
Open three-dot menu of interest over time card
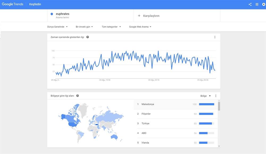coord(215,37)
